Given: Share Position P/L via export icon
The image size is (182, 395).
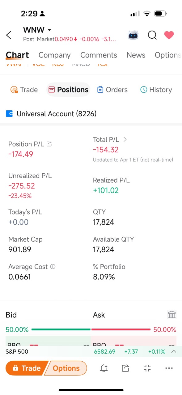Looking at the screenshot, I should [x=49, y=144].
